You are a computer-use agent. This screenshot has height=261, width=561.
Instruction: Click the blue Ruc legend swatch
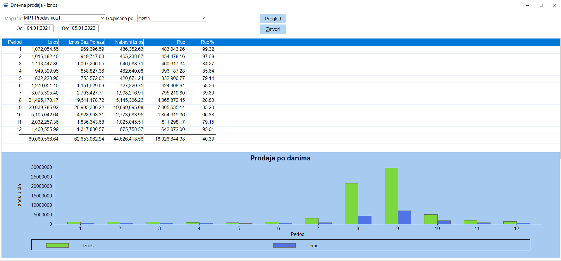pyautogui.click(x=284, y=246)
